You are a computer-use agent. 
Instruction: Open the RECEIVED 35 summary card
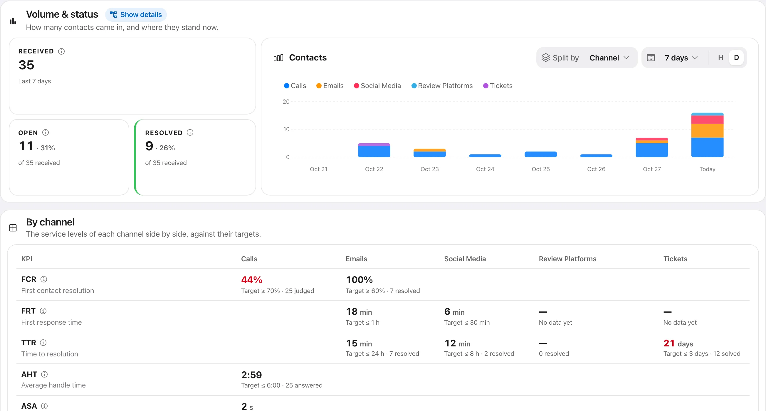132,76
